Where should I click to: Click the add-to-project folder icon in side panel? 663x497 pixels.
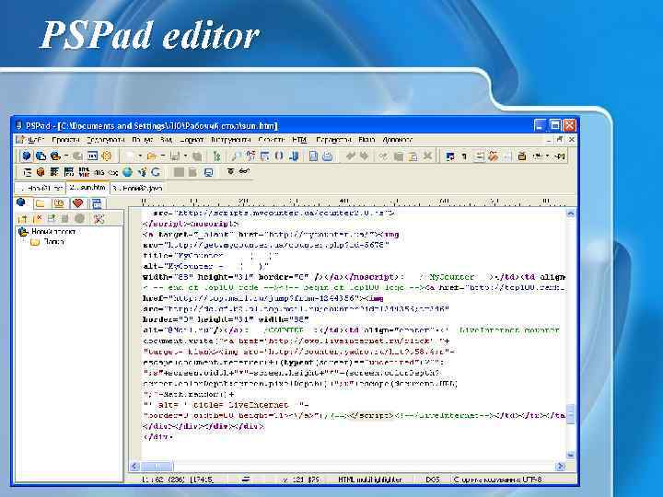pos(22,218)
